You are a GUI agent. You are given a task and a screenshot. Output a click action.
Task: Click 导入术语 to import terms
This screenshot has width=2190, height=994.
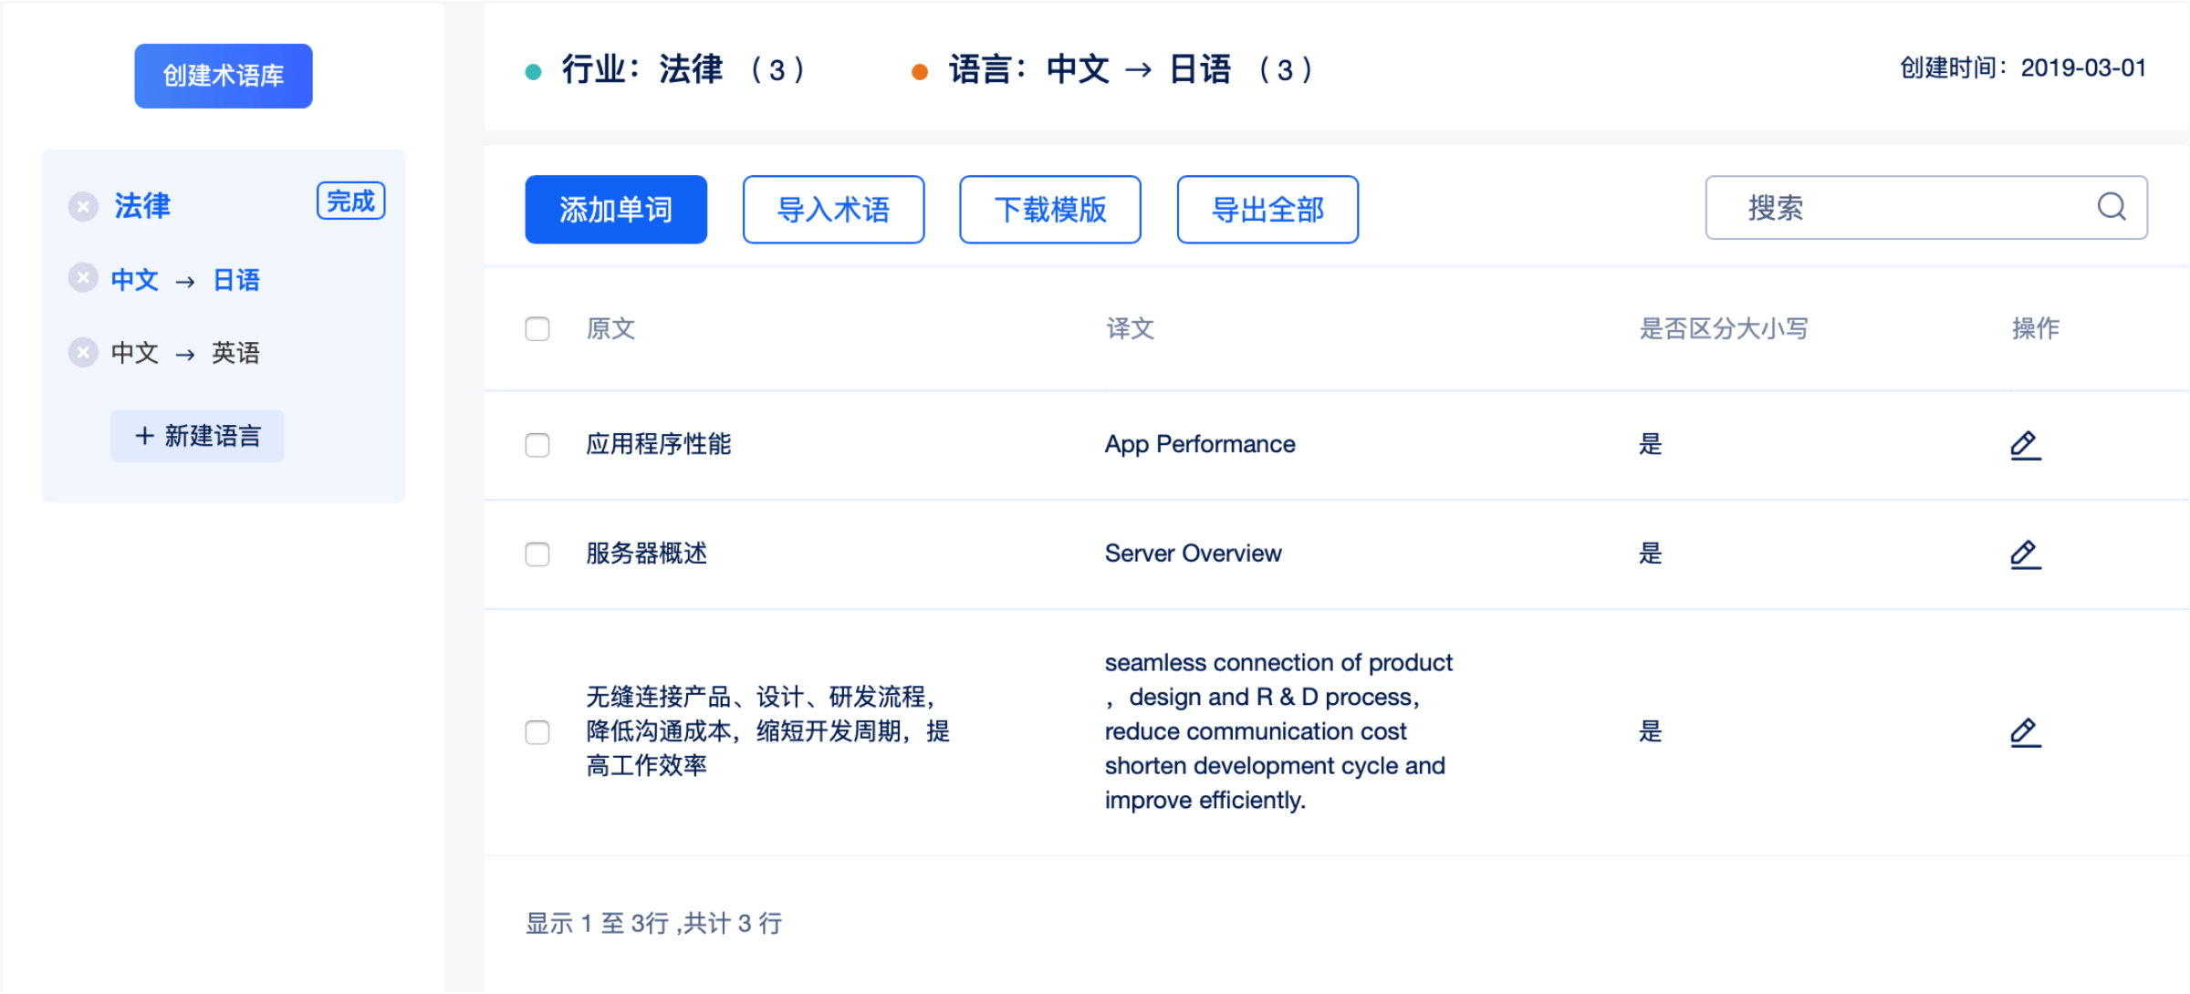click(x=833, y=210)
